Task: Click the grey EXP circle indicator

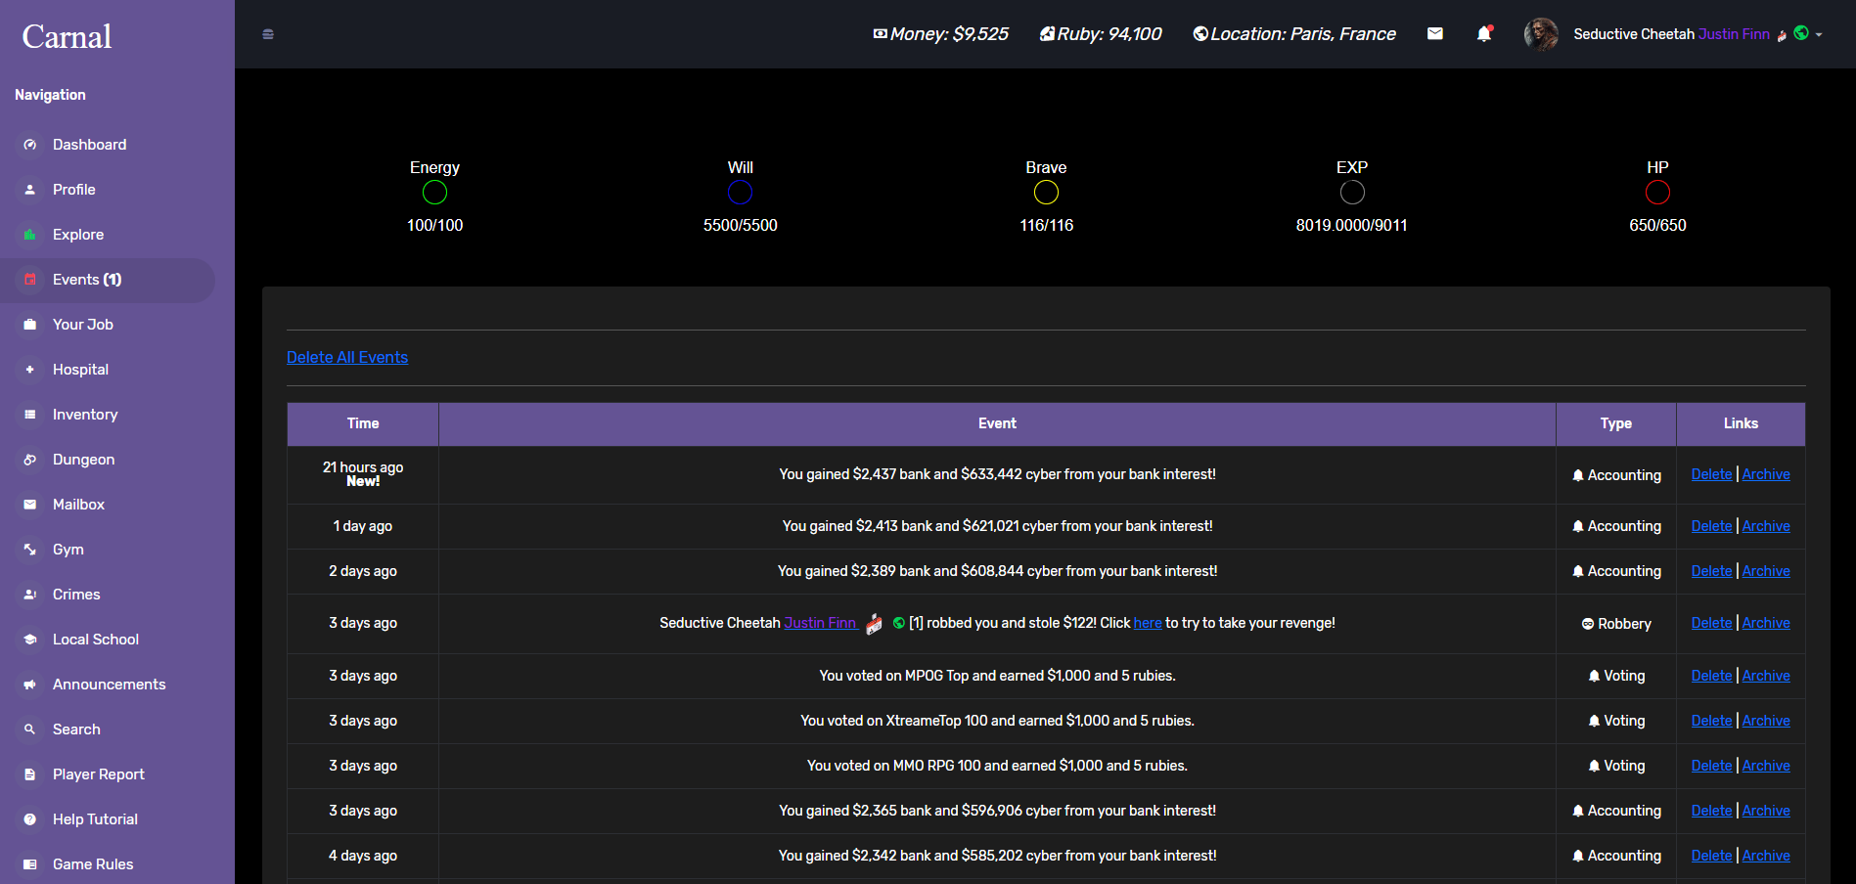Action: pyautogui.click(x=1352, y=193)
